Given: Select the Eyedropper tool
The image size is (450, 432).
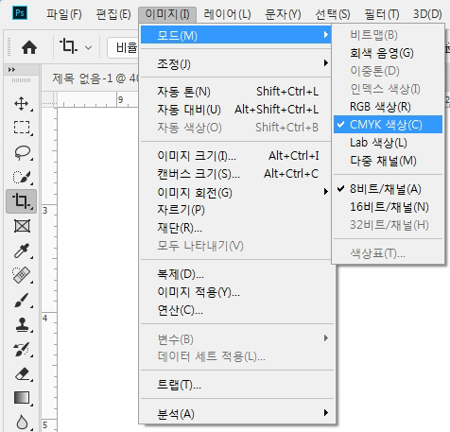Looking at the screenshot, I should click(x=22, y=251).
